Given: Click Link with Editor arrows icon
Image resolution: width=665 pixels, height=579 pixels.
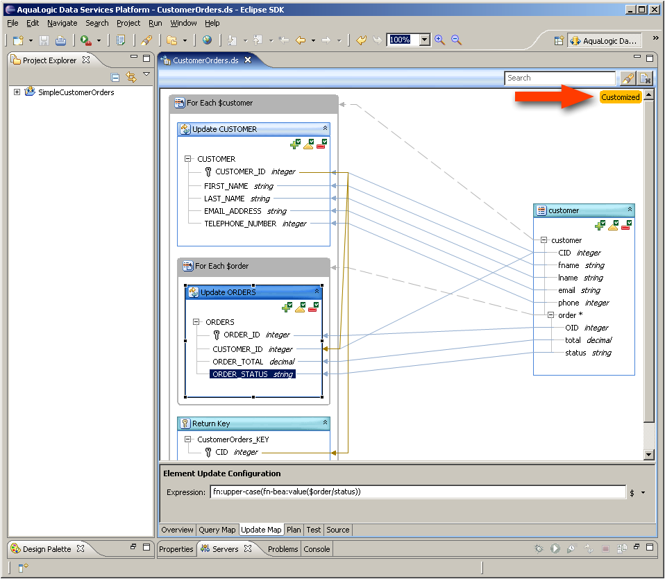Looking at the screenshot, I should (131, 77).
